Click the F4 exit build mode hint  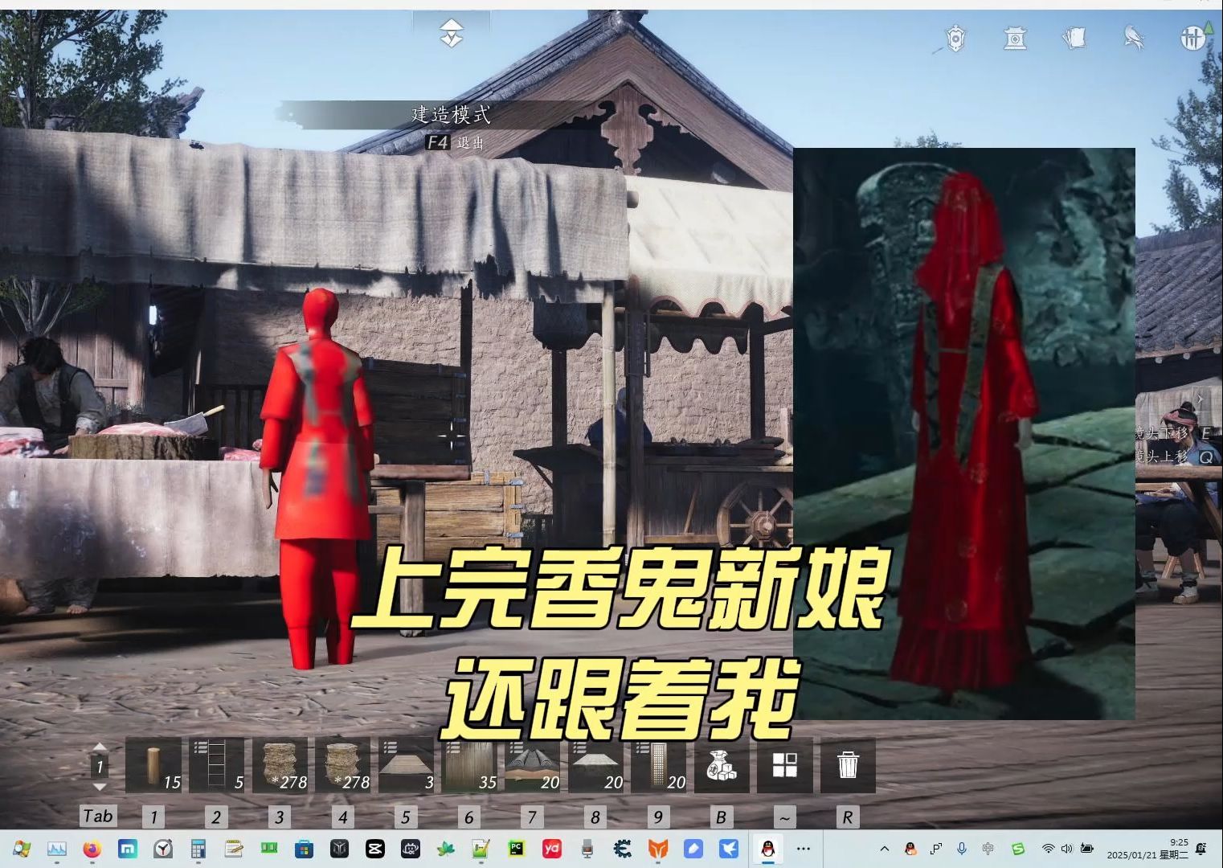455,142
